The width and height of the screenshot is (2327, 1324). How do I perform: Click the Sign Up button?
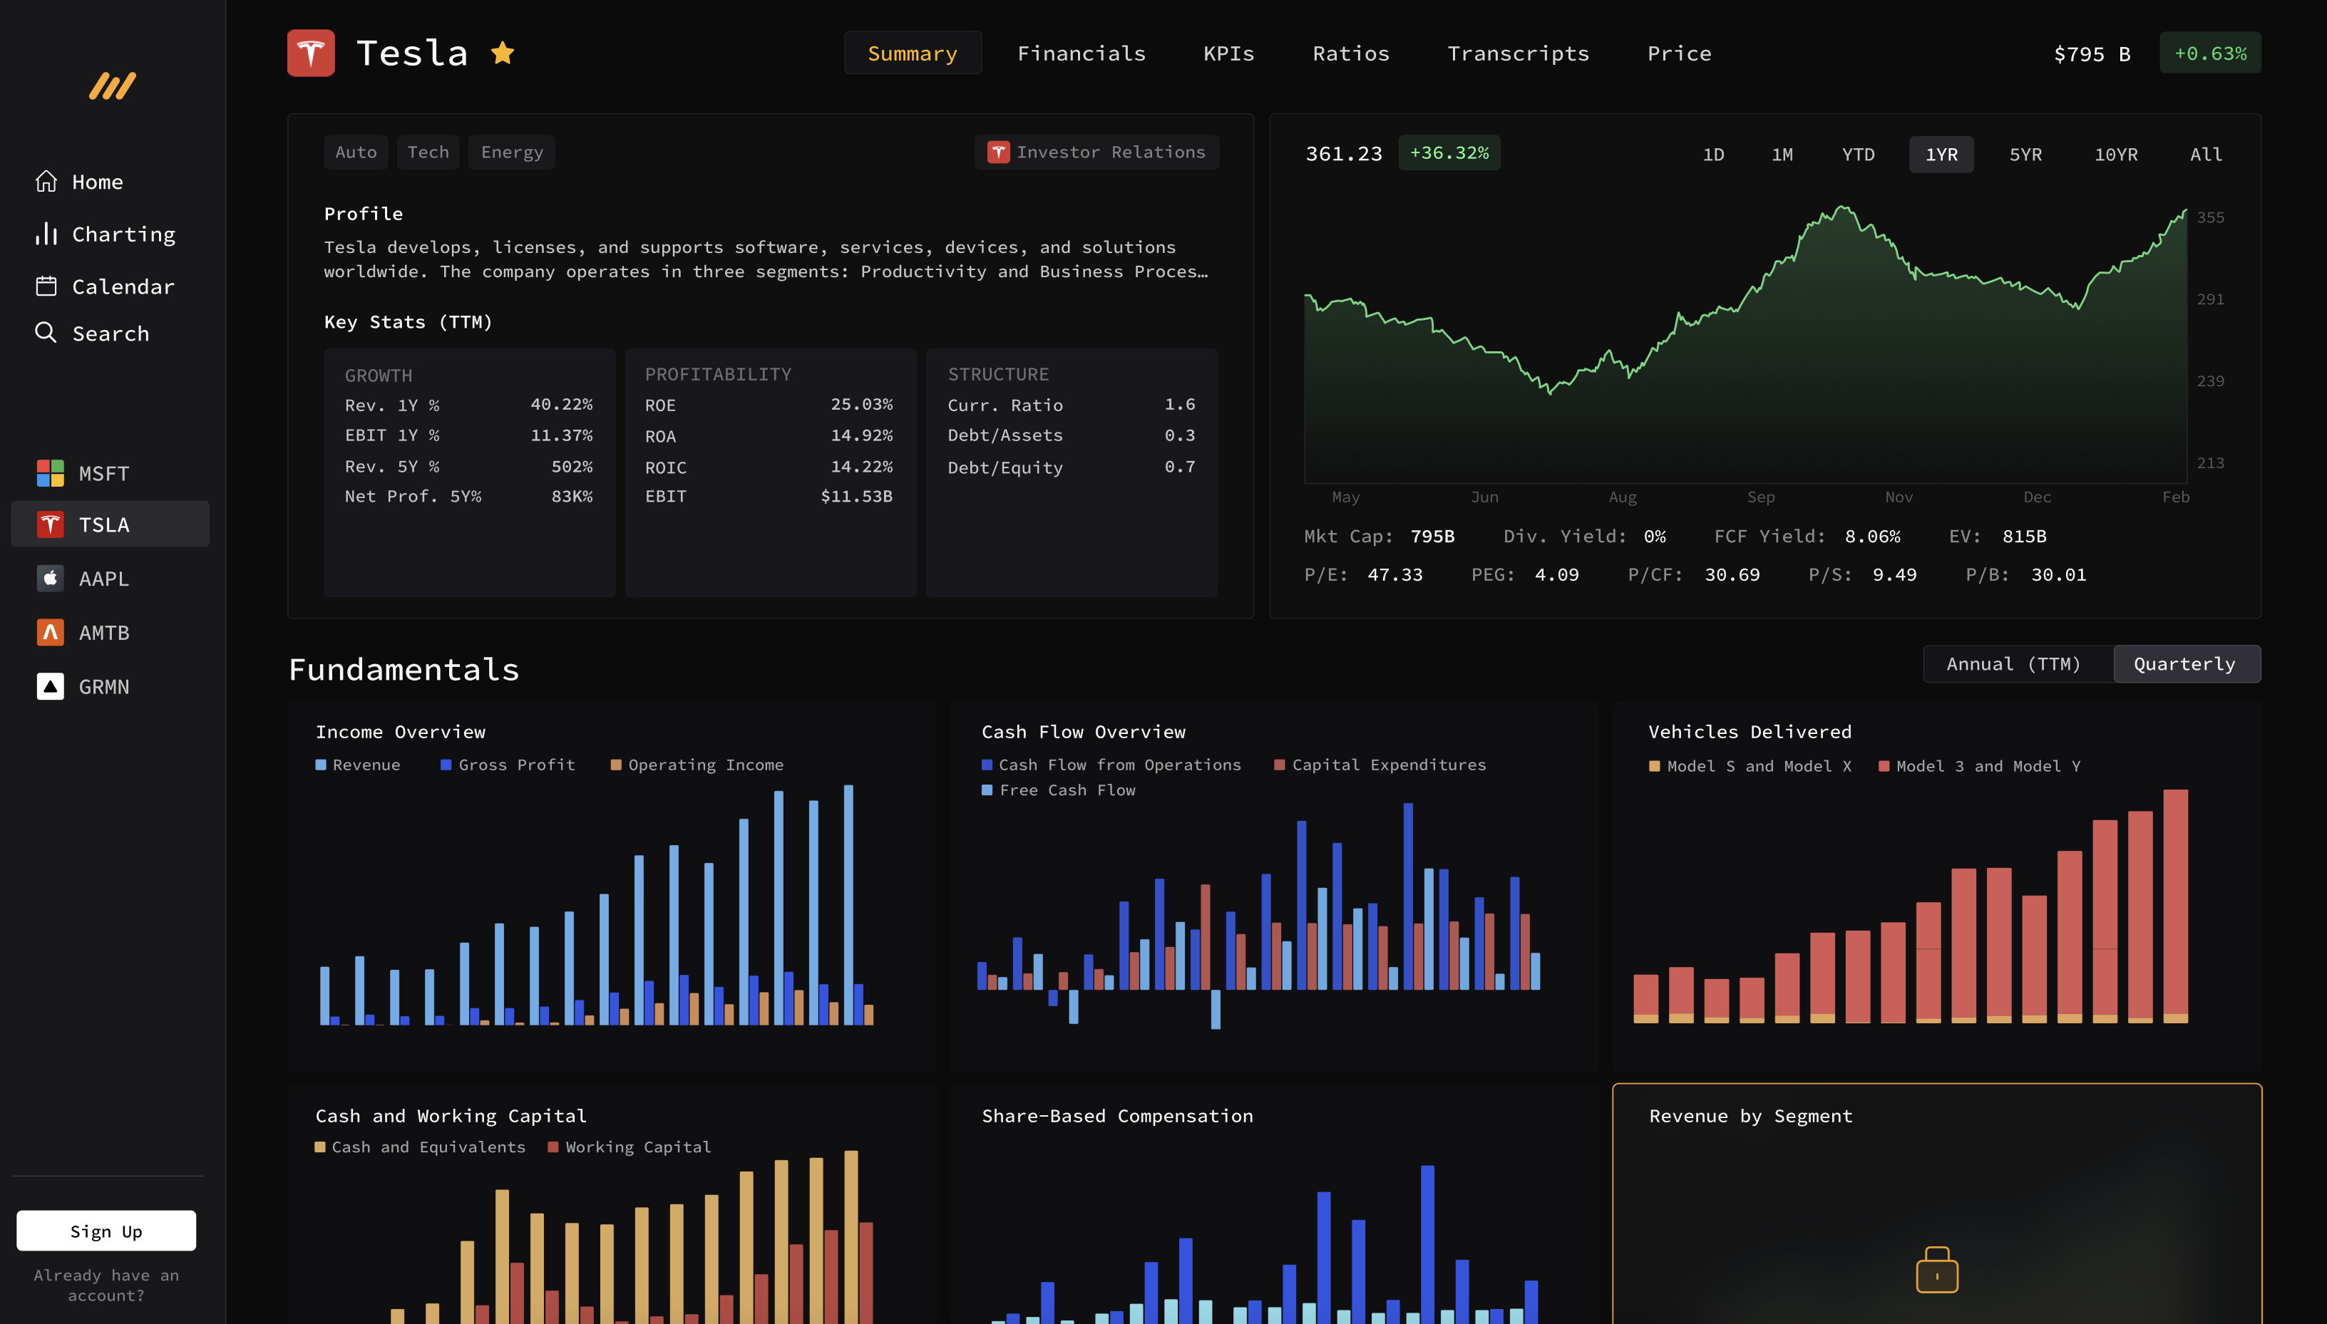[106, 1231]
